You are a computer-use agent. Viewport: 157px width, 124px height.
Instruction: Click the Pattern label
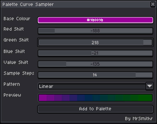point(12,84)
